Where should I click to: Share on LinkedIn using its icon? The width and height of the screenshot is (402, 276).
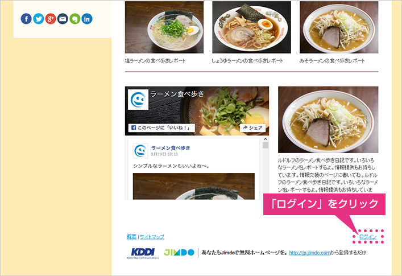(87, 19)
